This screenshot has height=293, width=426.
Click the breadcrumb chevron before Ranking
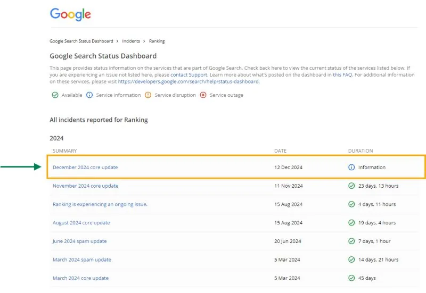(x=144, y=41)
